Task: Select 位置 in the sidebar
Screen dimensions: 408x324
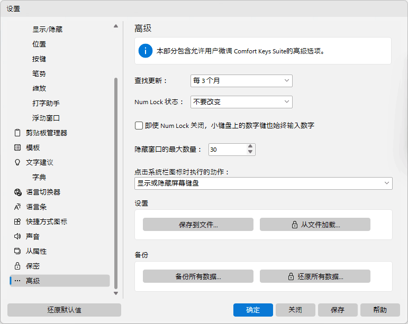Action: pos(39,44)
